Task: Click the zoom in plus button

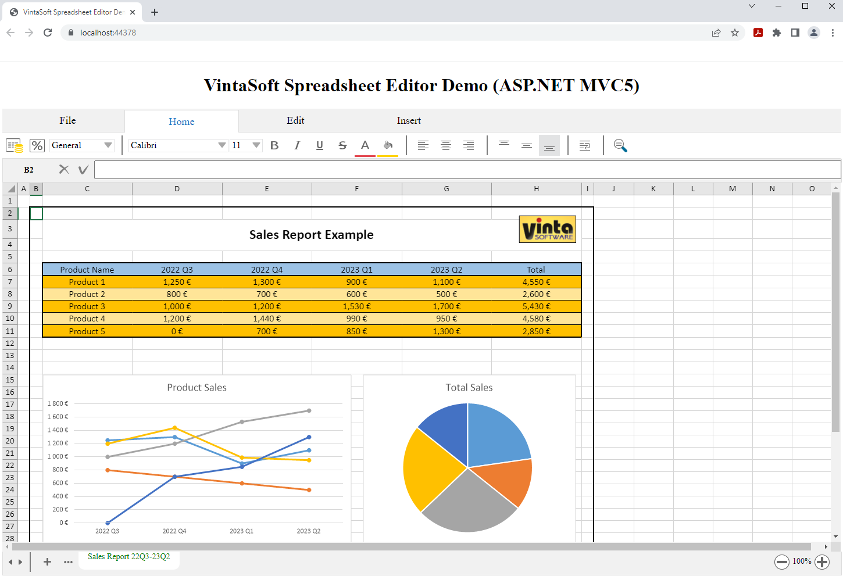Action: pyautogui.click(x=822, y=561)
